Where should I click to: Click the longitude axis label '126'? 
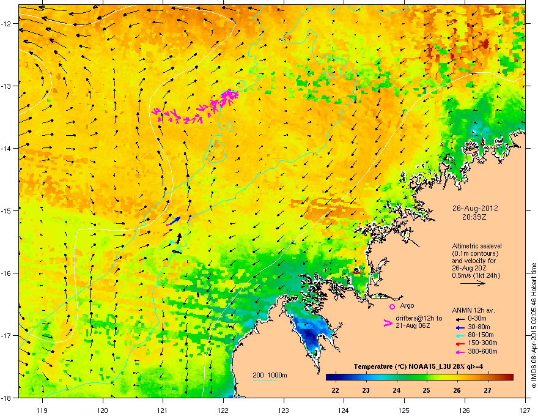(x=465, y=410)
